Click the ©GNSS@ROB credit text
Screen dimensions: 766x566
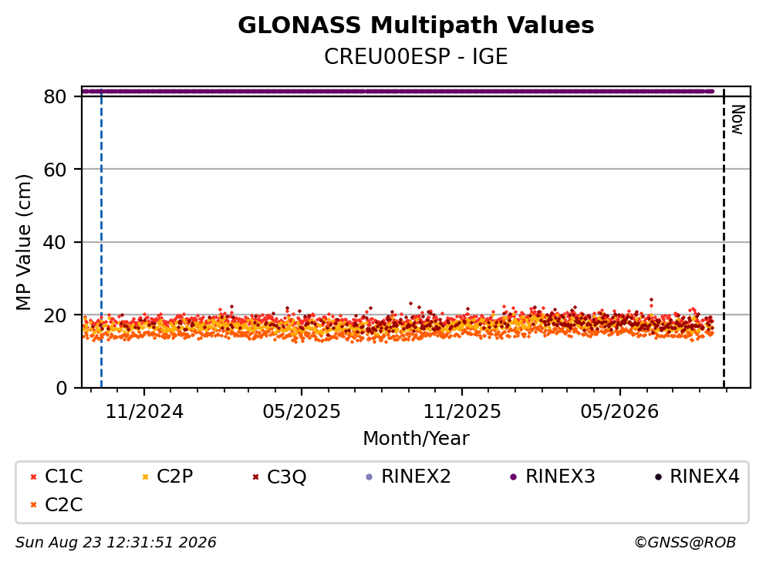tap(685, 542)
